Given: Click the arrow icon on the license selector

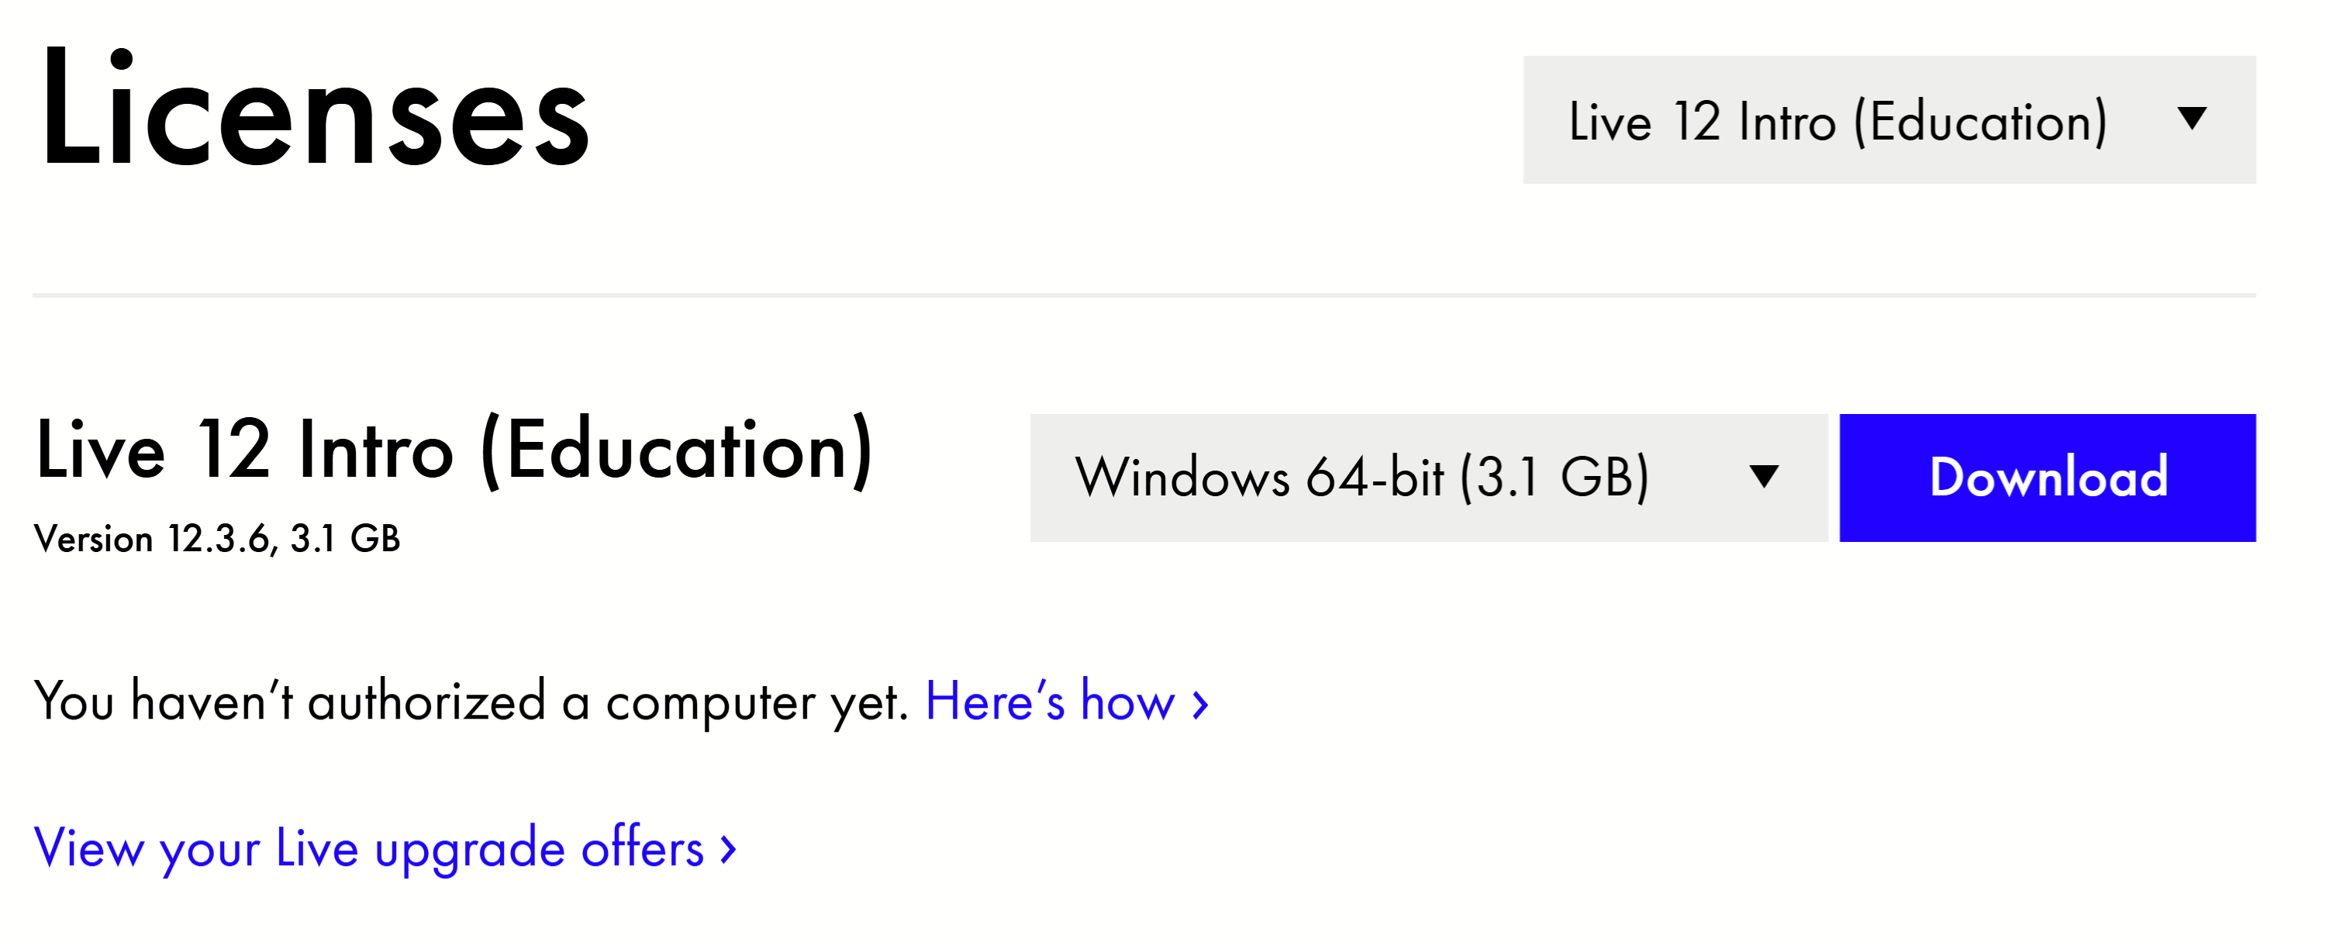Looking at the screenshot, I should 2191,119.
